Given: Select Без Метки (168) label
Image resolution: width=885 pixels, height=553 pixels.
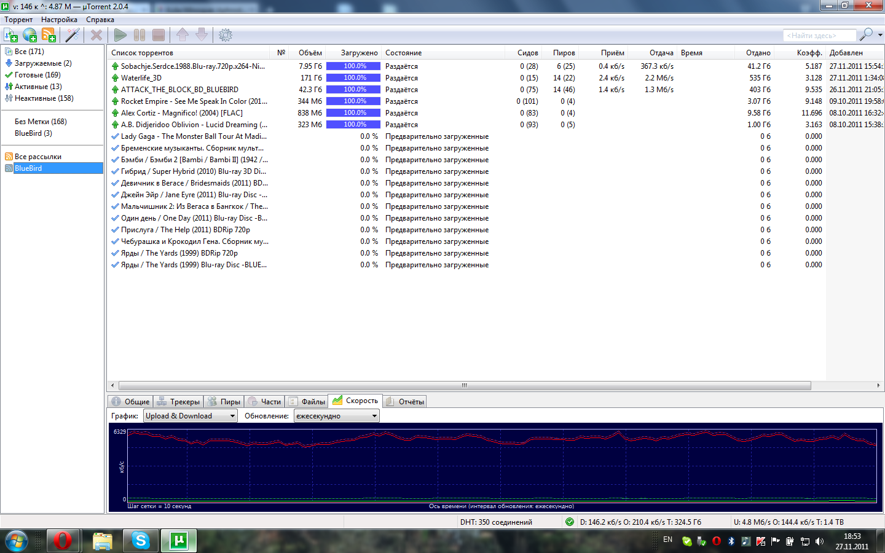Looking at the screenshot, I should point(41,122).
